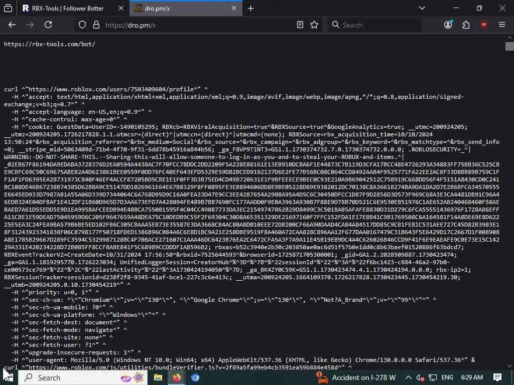Click the vertical scrollbar thumb

(x=509, y=46)
